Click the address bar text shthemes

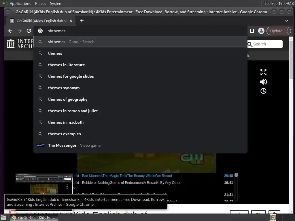coord(57,31)
